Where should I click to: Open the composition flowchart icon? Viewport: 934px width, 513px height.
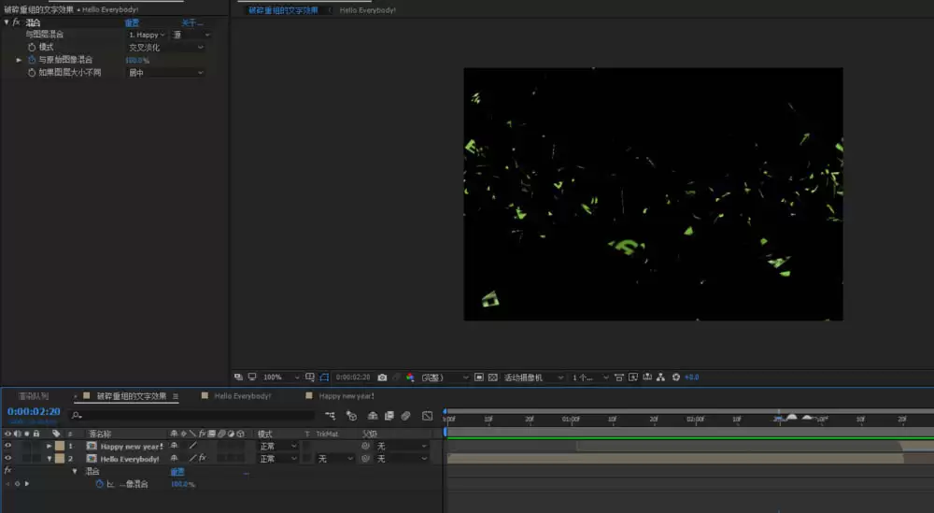click(330, 415)
